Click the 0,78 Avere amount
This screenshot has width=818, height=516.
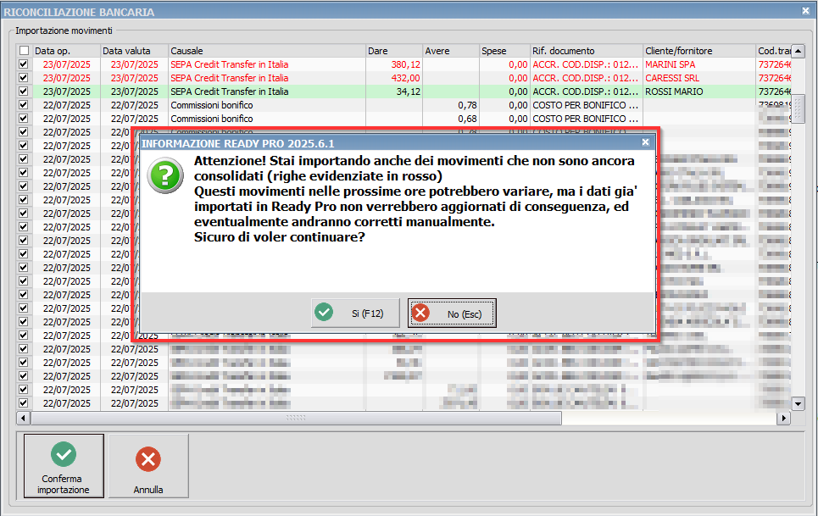coord(467,105)
